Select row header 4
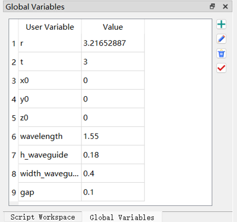Screen dimensions: 237x222 pyautogui.click(x=14, y=99)
